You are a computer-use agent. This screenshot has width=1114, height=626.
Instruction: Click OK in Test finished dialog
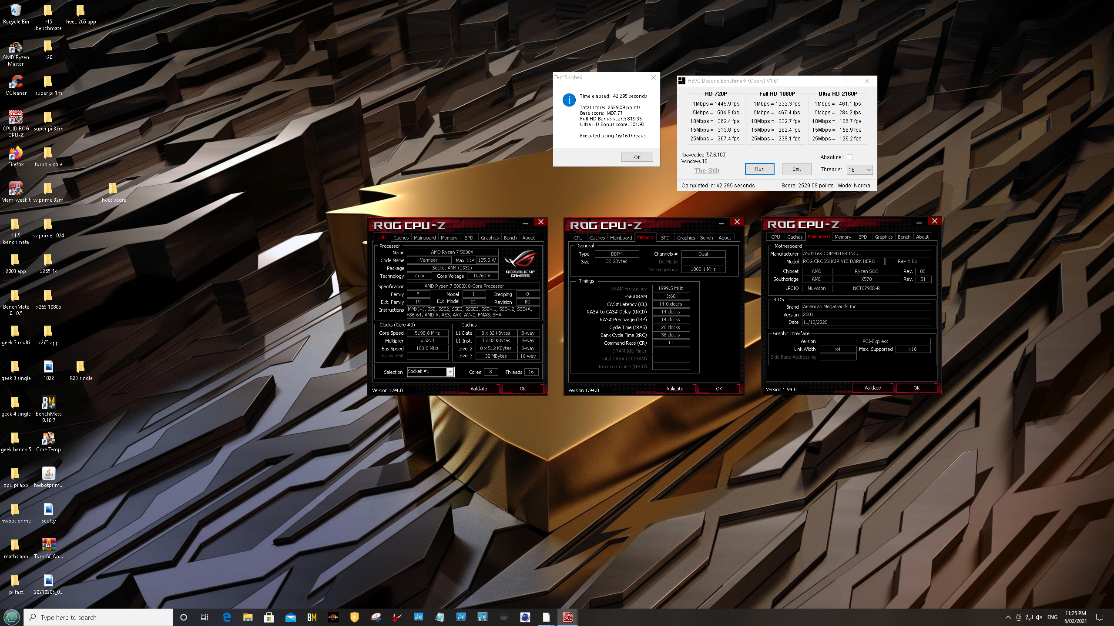click(637, 157)
